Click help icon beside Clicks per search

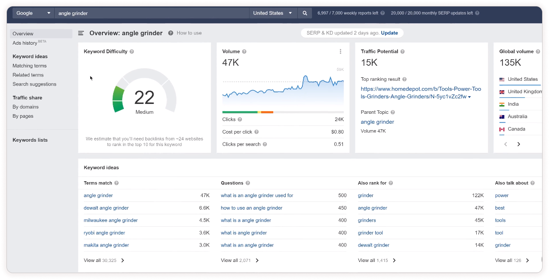tap(265, 144)
